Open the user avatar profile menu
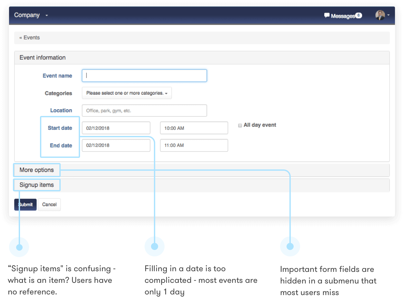The width and height of the screenshot is (404, 297). pos(380,15)
